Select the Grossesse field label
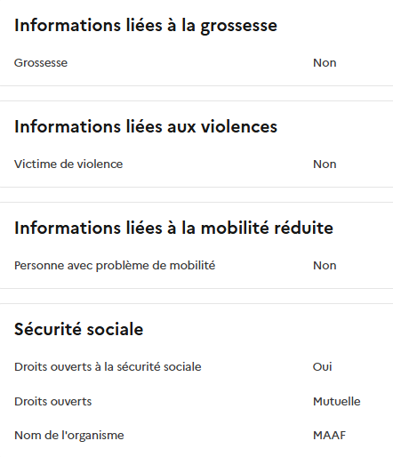Image resolution: width=393 pixels, height=457 pixels. pos(41,63)
